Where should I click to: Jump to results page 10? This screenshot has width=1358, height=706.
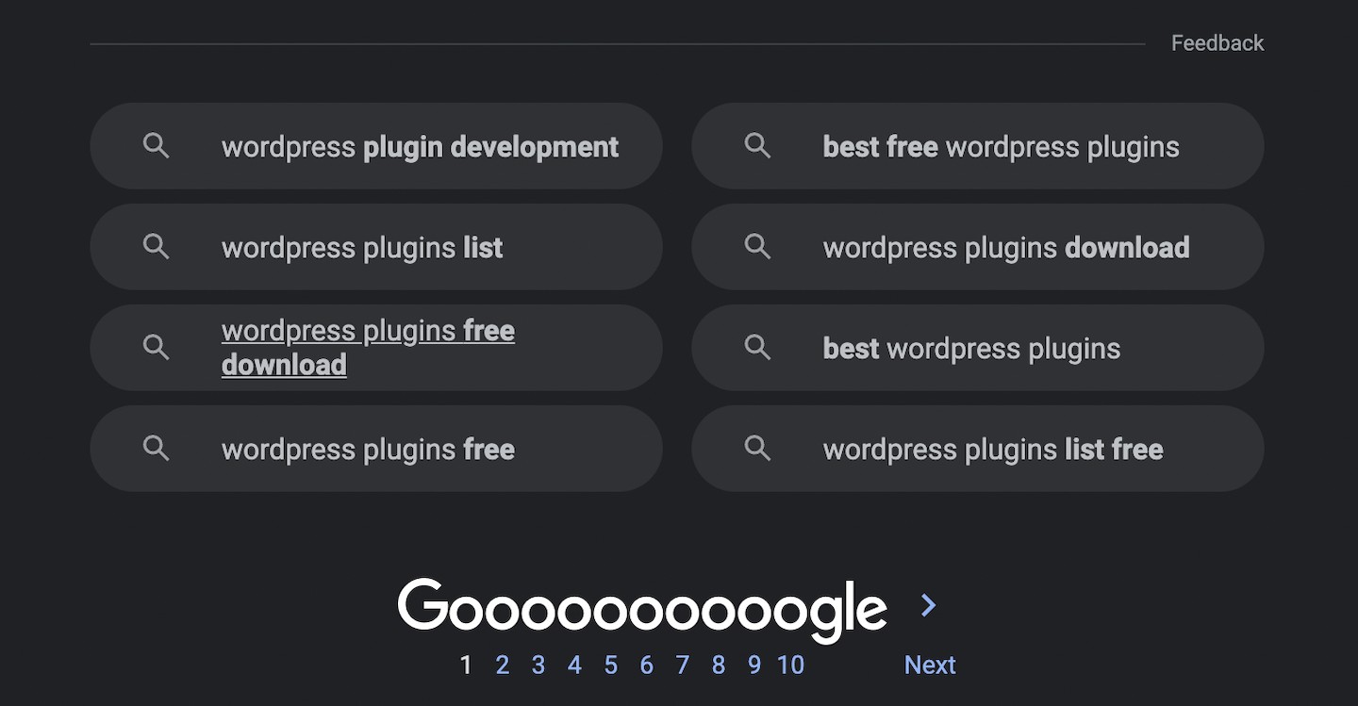[x=790, y=665]
